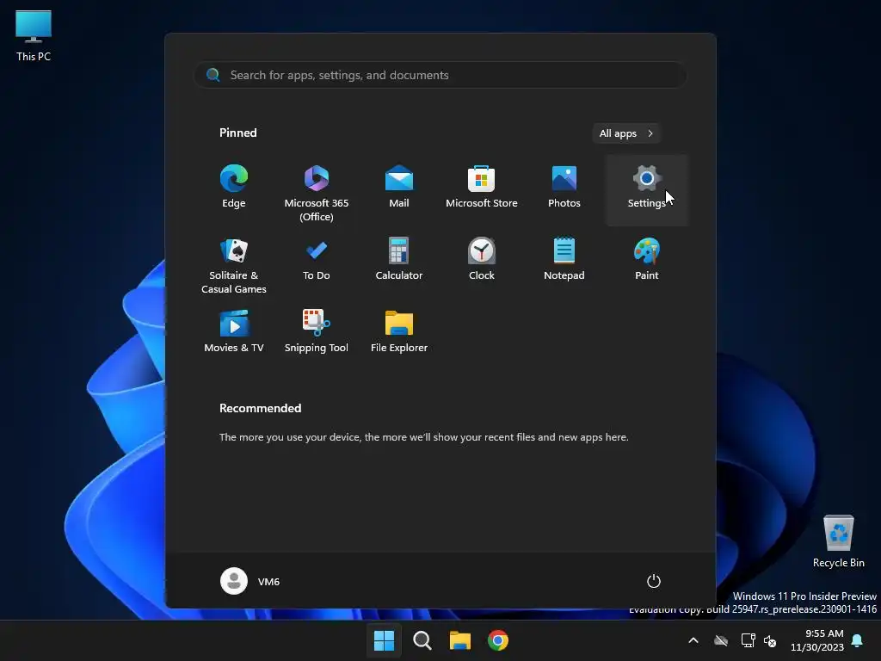Click the Windows Start button on taskbar
Image resolution: width=881 pixels, height=661 pixels.
coord(385,640)
